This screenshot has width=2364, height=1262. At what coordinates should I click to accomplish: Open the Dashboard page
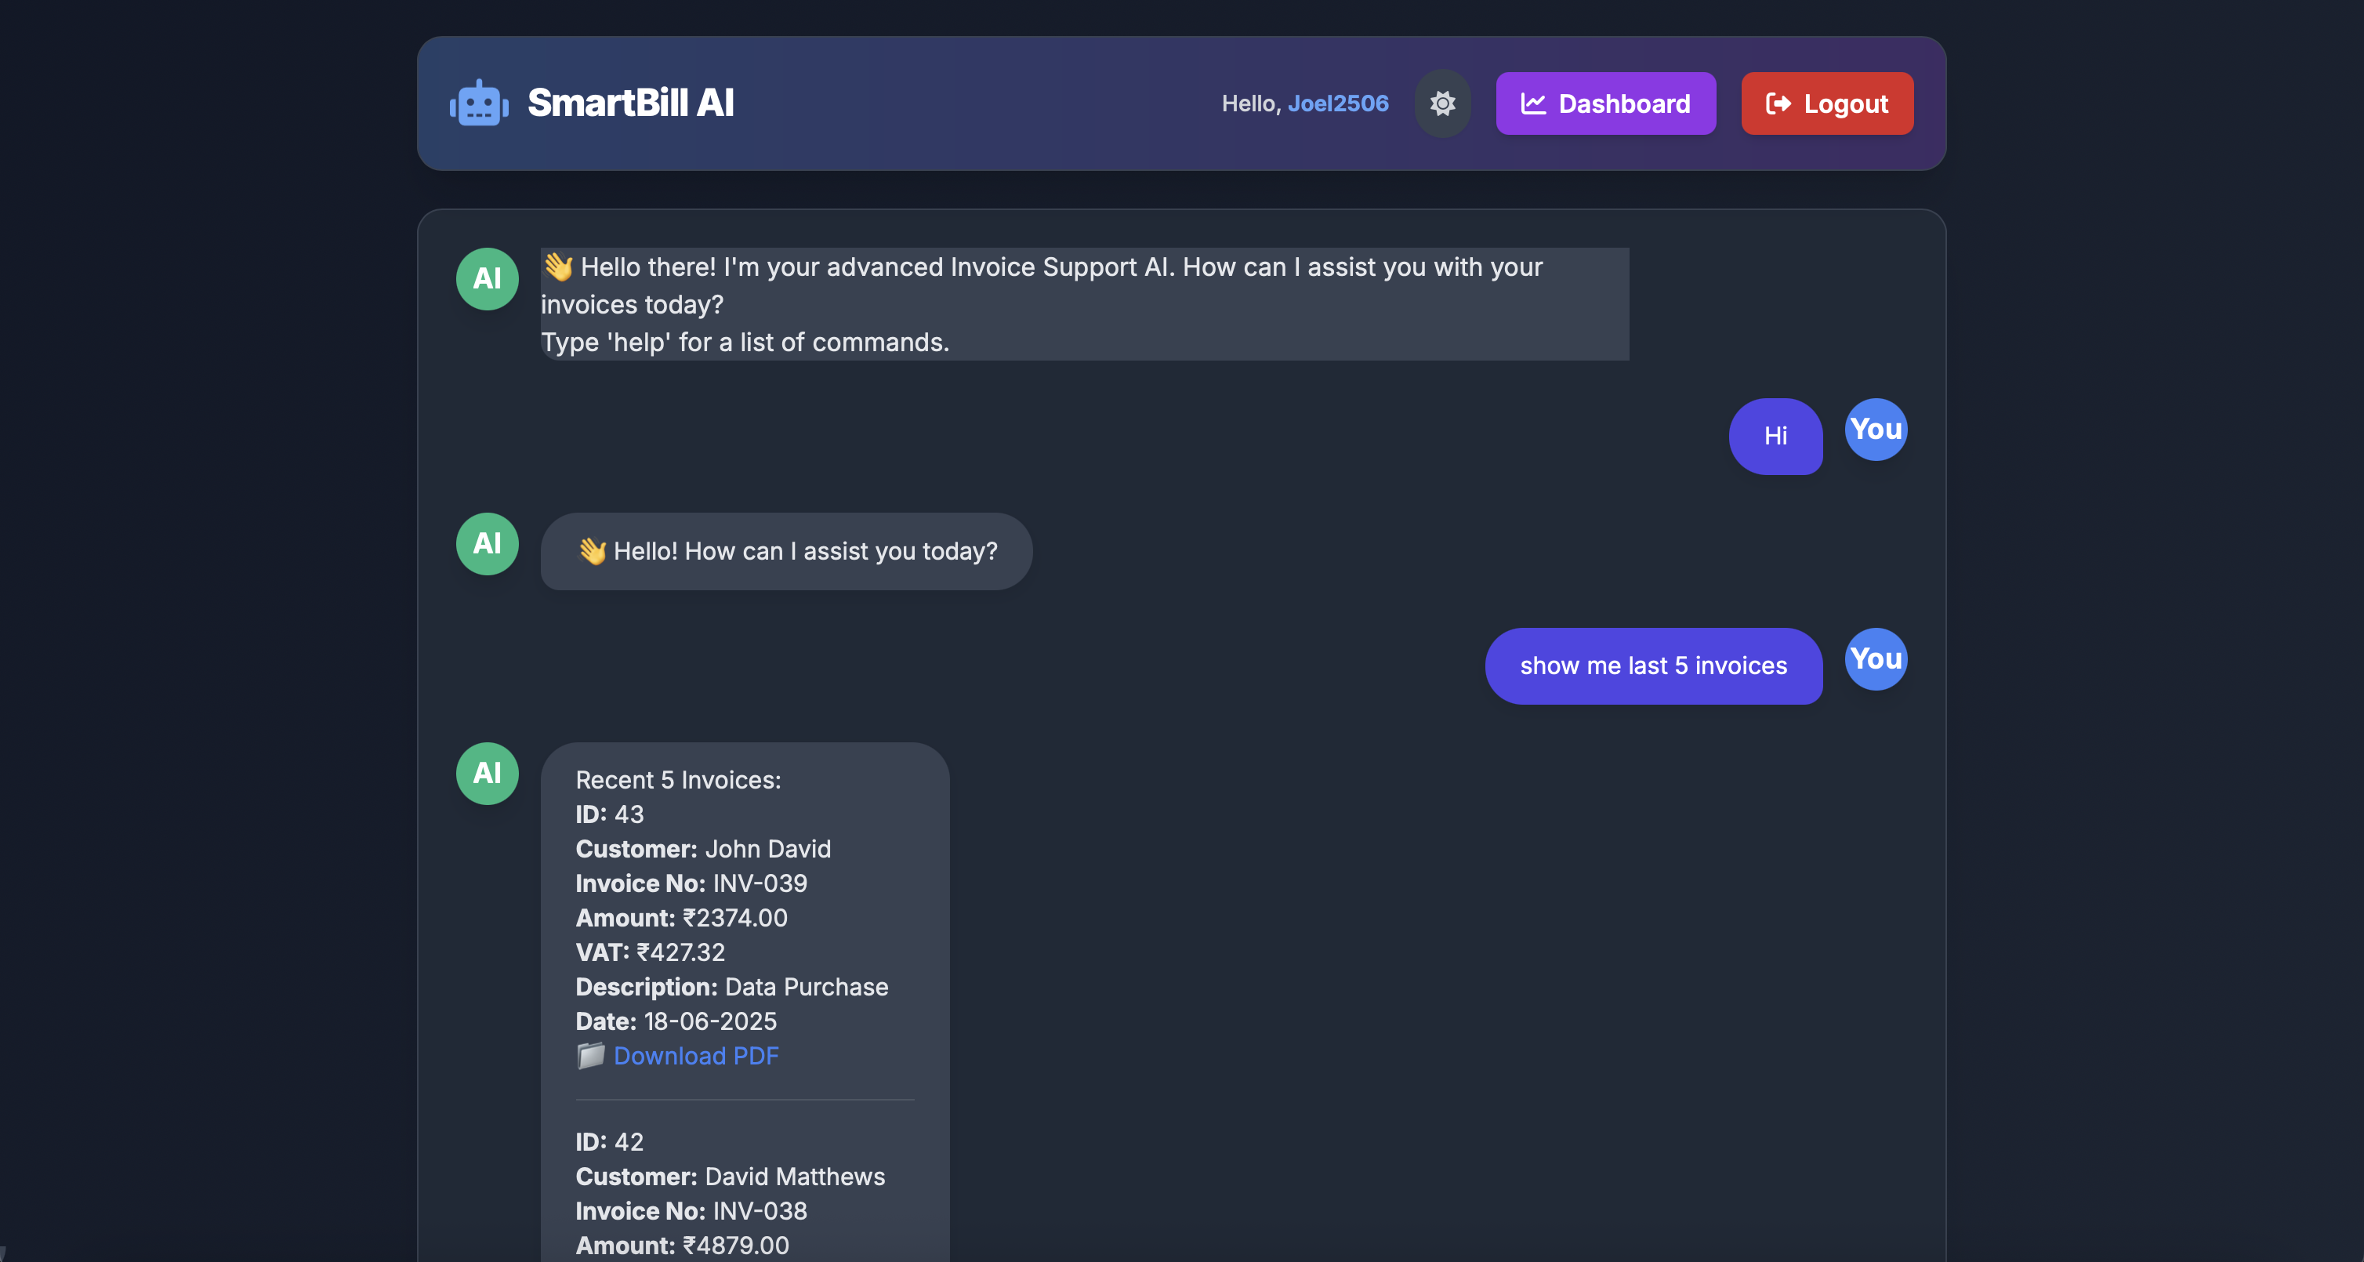[1605, 103]
